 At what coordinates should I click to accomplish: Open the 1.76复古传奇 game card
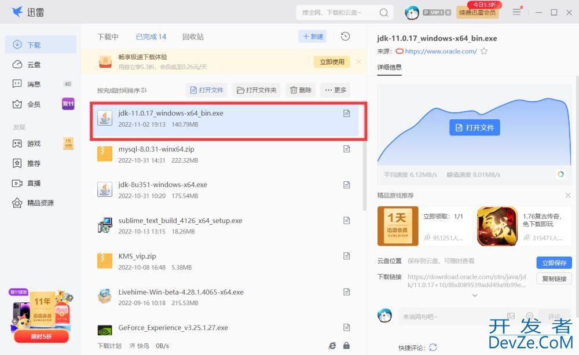click(x=524, y=226)
